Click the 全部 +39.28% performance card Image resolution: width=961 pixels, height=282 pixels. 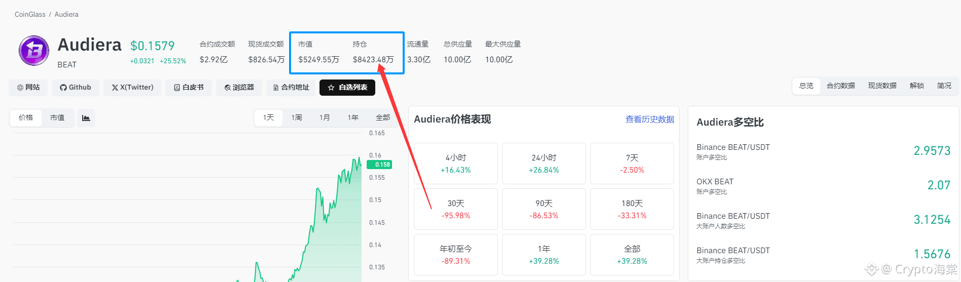pyautogui.click(x=632, y=255)
